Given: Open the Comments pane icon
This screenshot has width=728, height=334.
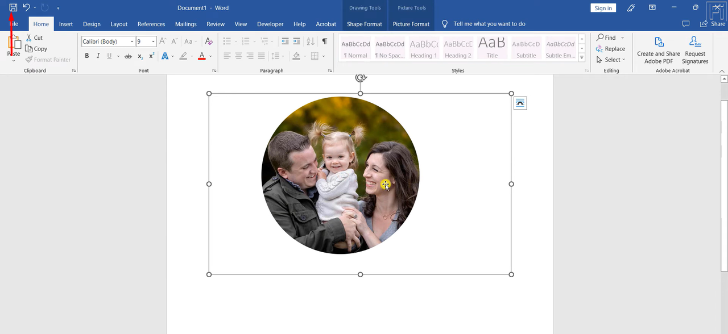Looking at the screenshot, I should (x=686, y=24).
